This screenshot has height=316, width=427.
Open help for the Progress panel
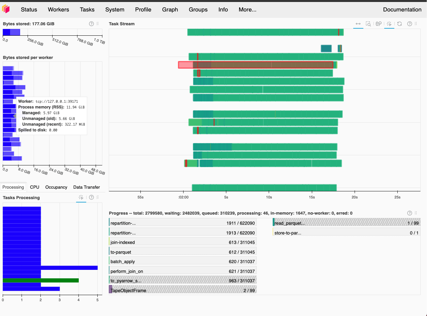(410, 213)
